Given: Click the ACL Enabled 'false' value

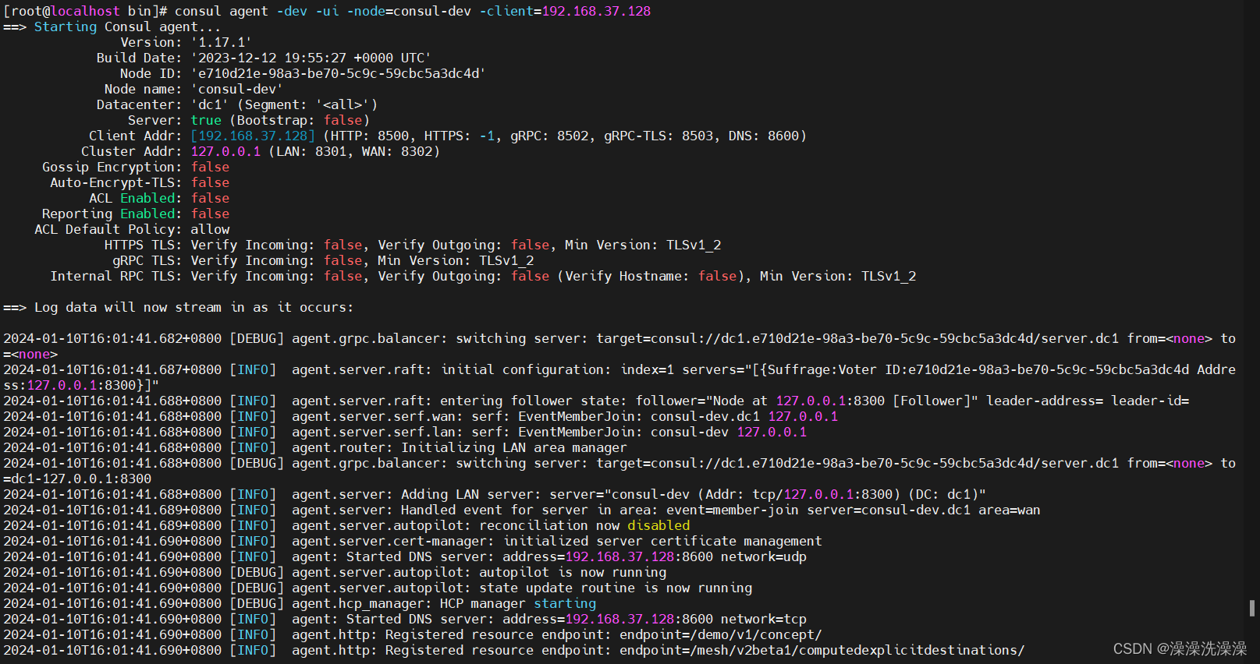Looking at the screenshot, I should [210, 198].
